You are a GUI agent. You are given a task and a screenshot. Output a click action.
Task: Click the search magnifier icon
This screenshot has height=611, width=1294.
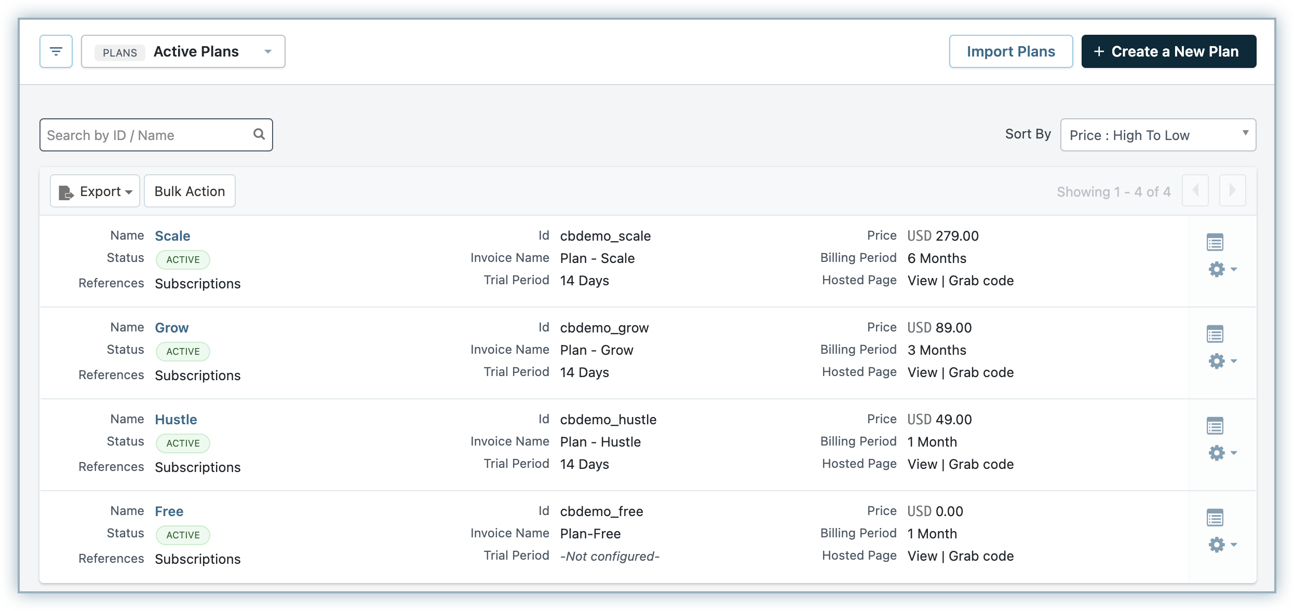pos(259,134)
